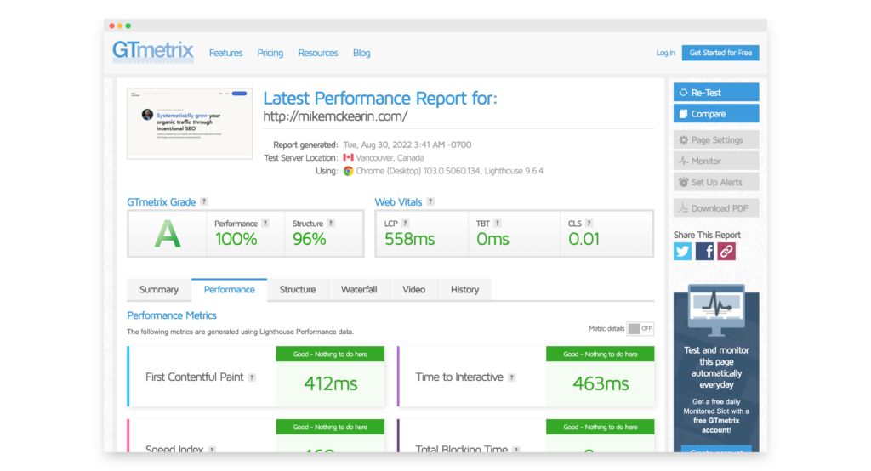
Task: Click help icon next to Structure score
Action: point(331,224)
